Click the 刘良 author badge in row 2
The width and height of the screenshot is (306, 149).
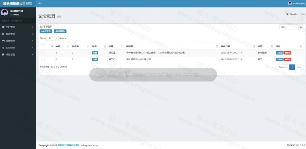coord(95,59)
